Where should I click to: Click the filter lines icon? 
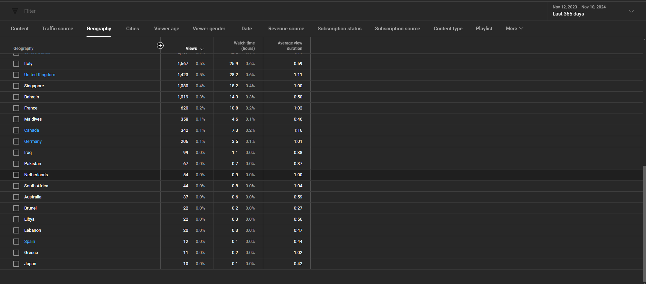tap(14, 11)
